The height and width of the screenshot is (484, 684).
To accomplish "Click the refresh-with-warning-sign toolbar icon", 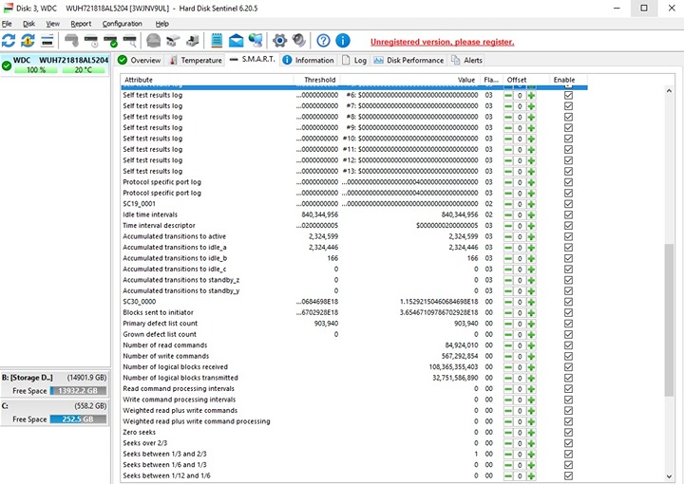I will pyautogui.click(x=28, y=41).
